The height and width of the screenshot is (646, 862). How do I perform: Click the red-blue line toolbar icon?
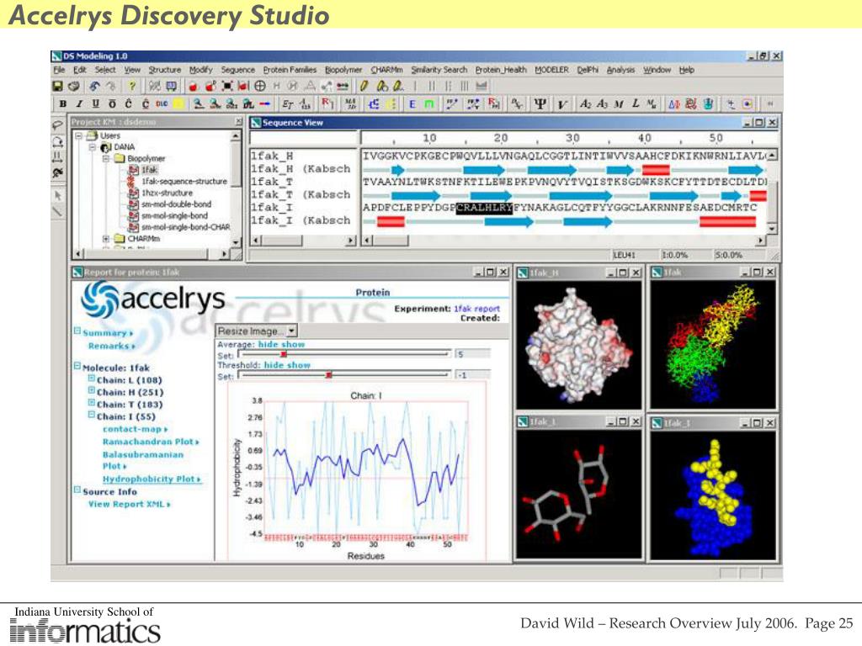pyautogui.click(x=265, y=103)
